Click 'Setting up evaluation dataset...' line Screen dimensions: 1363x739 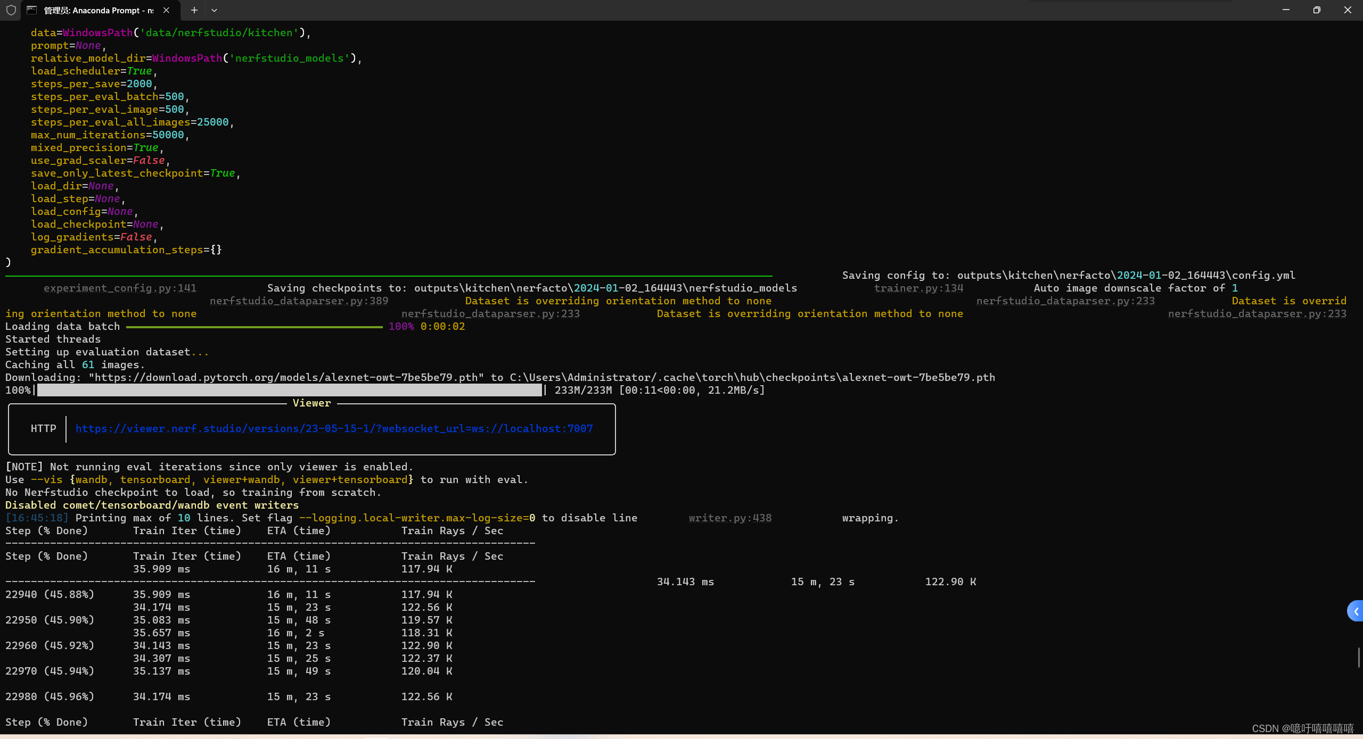[107, 352]
